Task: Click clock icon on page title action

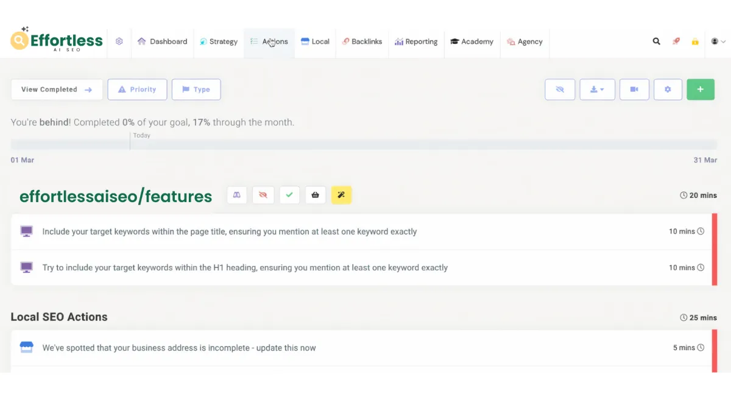Action: coord(701,231)
